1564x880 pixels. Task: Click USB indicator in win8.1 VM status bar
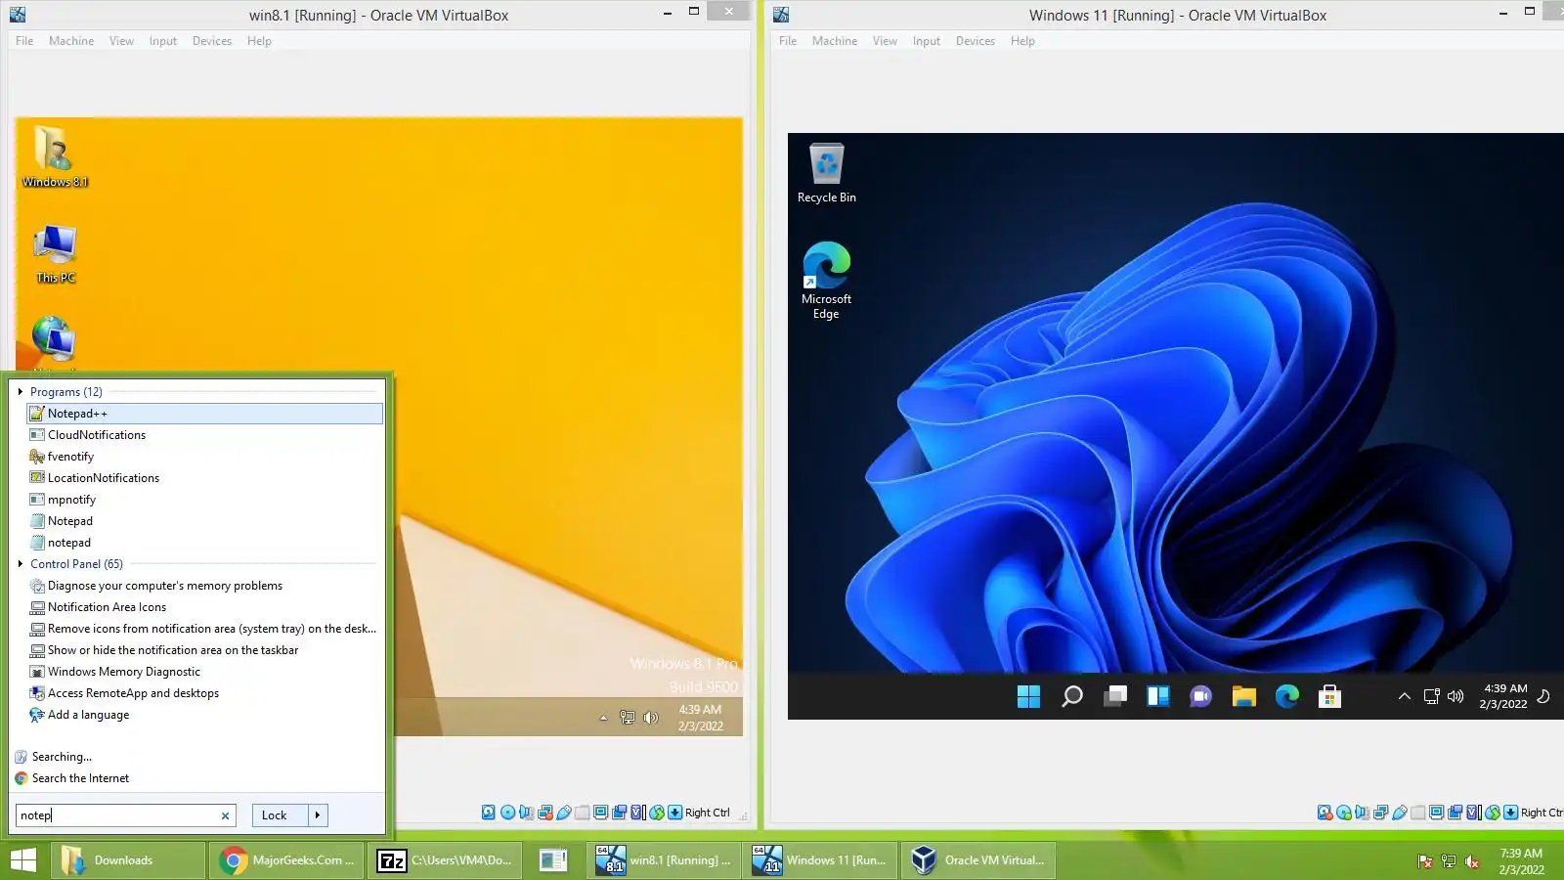click(x=564, y=813)
